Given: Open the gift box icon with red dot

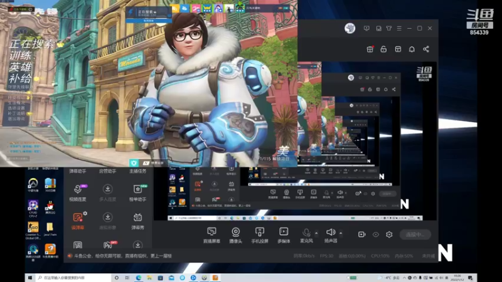Looking at the screenshot, I should click(370, 49).
